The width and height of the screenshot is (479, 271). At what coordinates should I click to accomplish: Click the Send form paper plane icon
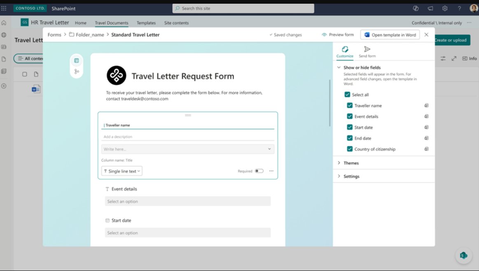coord(367,50)
